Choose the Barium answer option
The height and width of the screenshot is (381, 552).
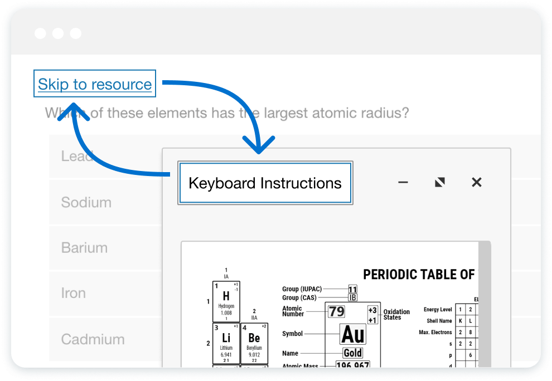coord(105,248)
